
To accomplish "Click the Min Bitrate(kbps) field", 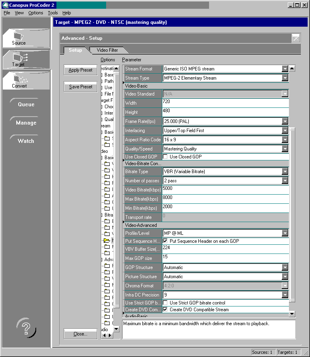I will [x=225, y=208].
